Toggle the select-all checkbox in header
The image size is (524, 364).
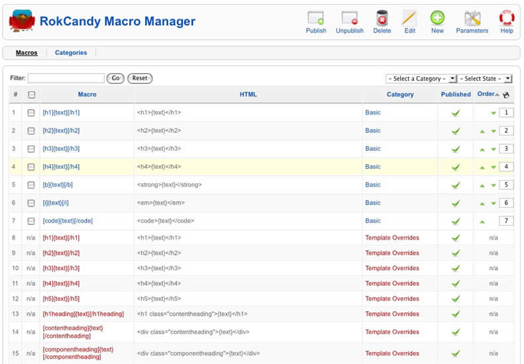tap(31, 95)
